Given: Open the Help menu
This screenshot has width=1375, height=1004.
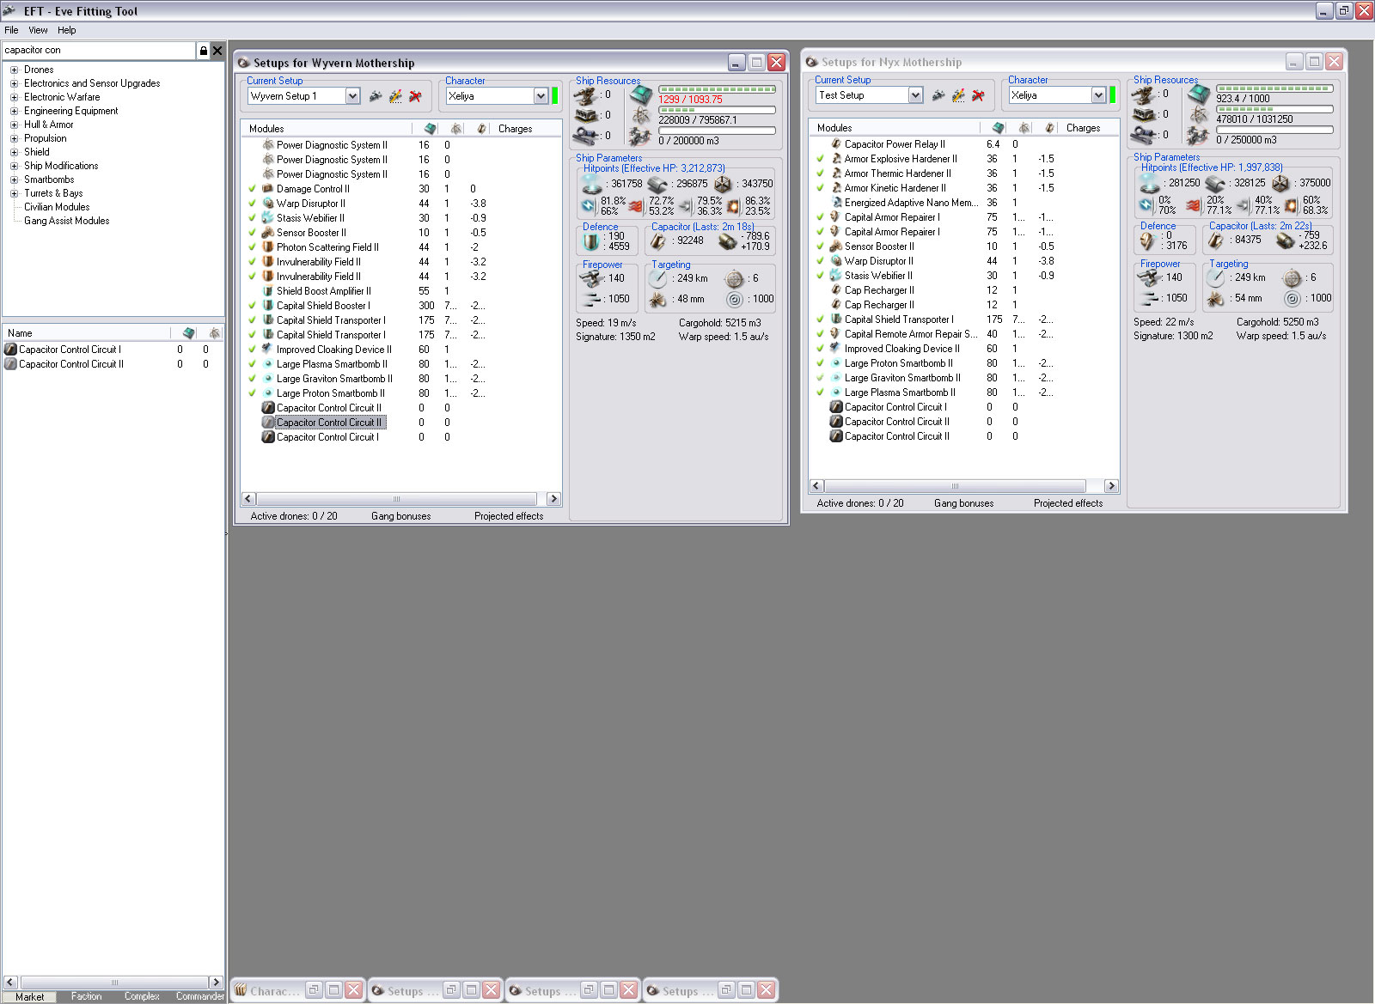Looking at the screenshot, I should 66,30.
